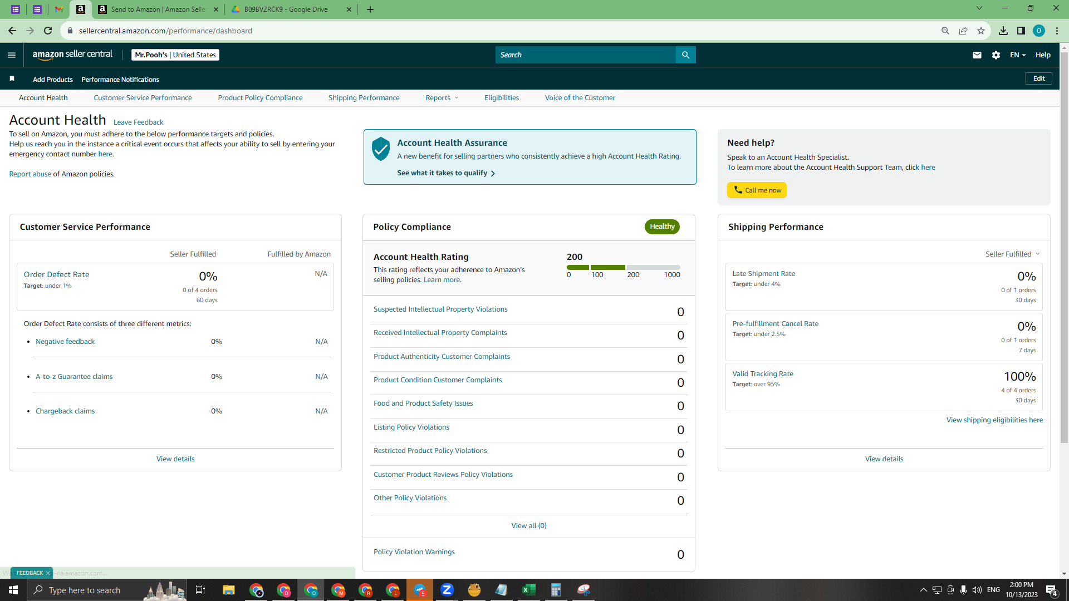The width and height of the screenshot is (1069, 601).
Task: Bookmark this page with star icon
Action: pos(981,31)
